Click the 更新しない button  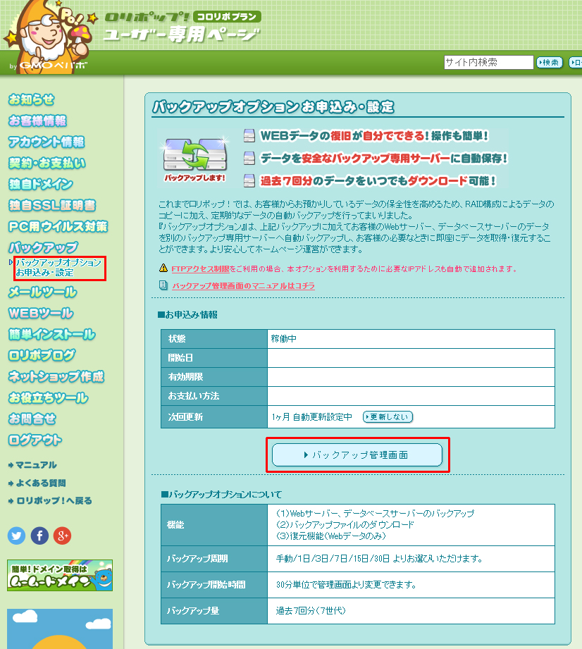click(x=388, y=416)
